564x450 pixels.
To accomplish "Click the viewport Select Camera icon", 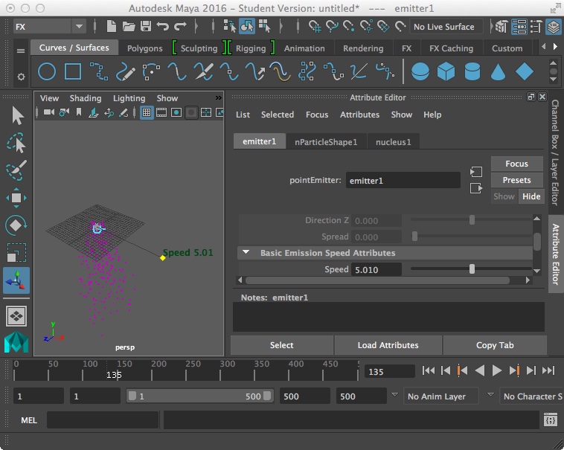I will 49,112.
